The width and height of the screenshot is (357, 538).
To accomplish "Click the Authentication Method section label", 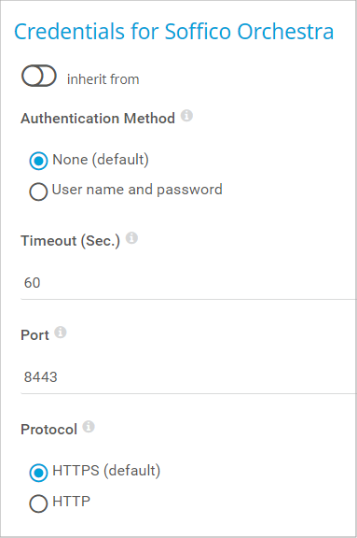I will coord(98,119).
